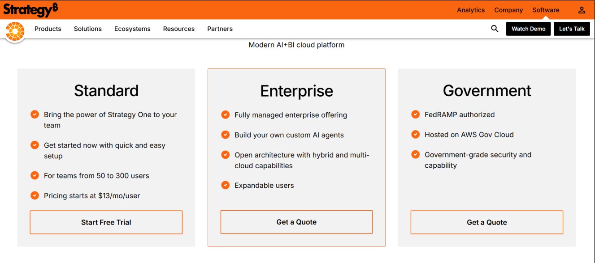Click 'Fully managed enterprise offering' text
The image size is (595, 263).
pos(291,115)
